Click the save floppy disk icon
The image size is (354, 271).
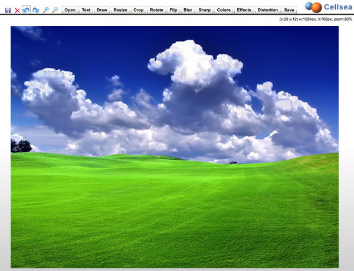[x=8, y=10]
